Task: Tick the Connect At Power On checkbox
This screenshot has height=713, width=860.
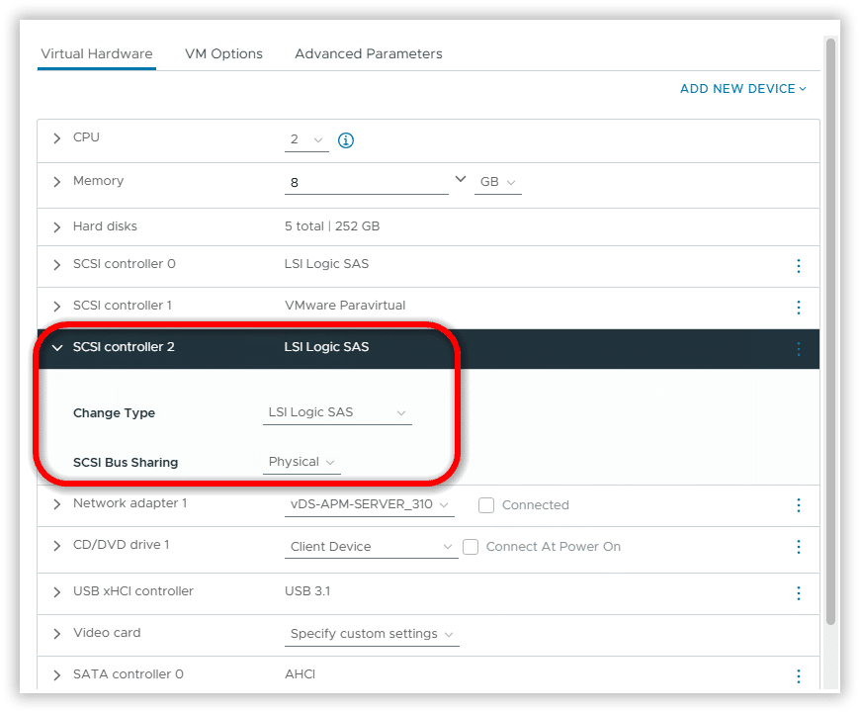Action: (471, 547)
